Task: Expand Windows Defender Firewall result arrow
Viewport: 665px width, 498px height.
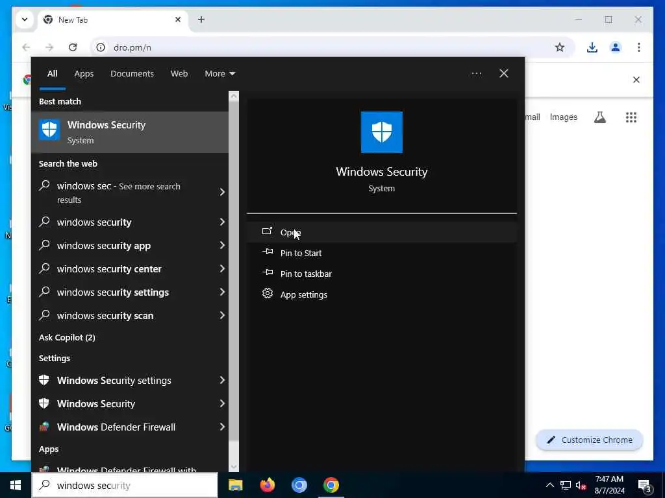Action: [222, 427]
